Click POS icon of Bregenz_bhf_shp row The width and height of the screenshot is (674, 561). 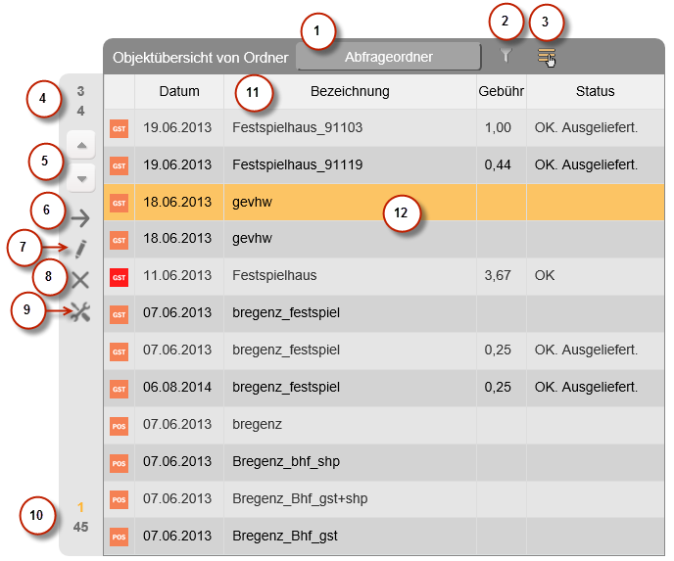tap(120, 463)
